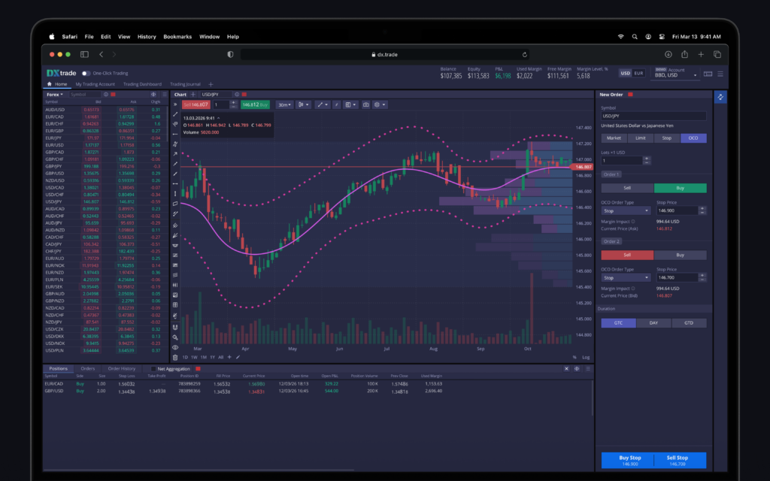Switch to the Trading Dashboard tab
Image resolution: width=770 pixels, height=481 pixels.
pyautogui.click(x=142, y=84)
